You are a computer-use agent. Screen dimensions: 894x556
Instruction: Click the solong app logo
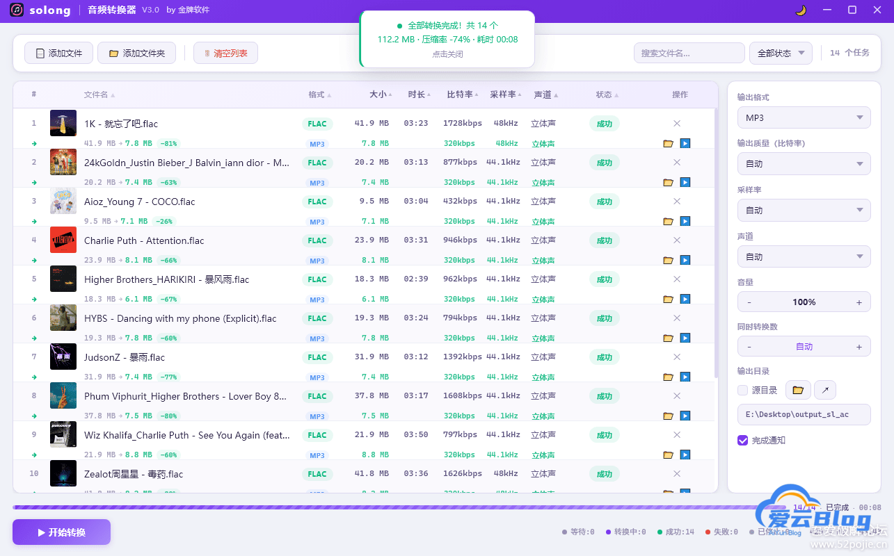[17, 10]
